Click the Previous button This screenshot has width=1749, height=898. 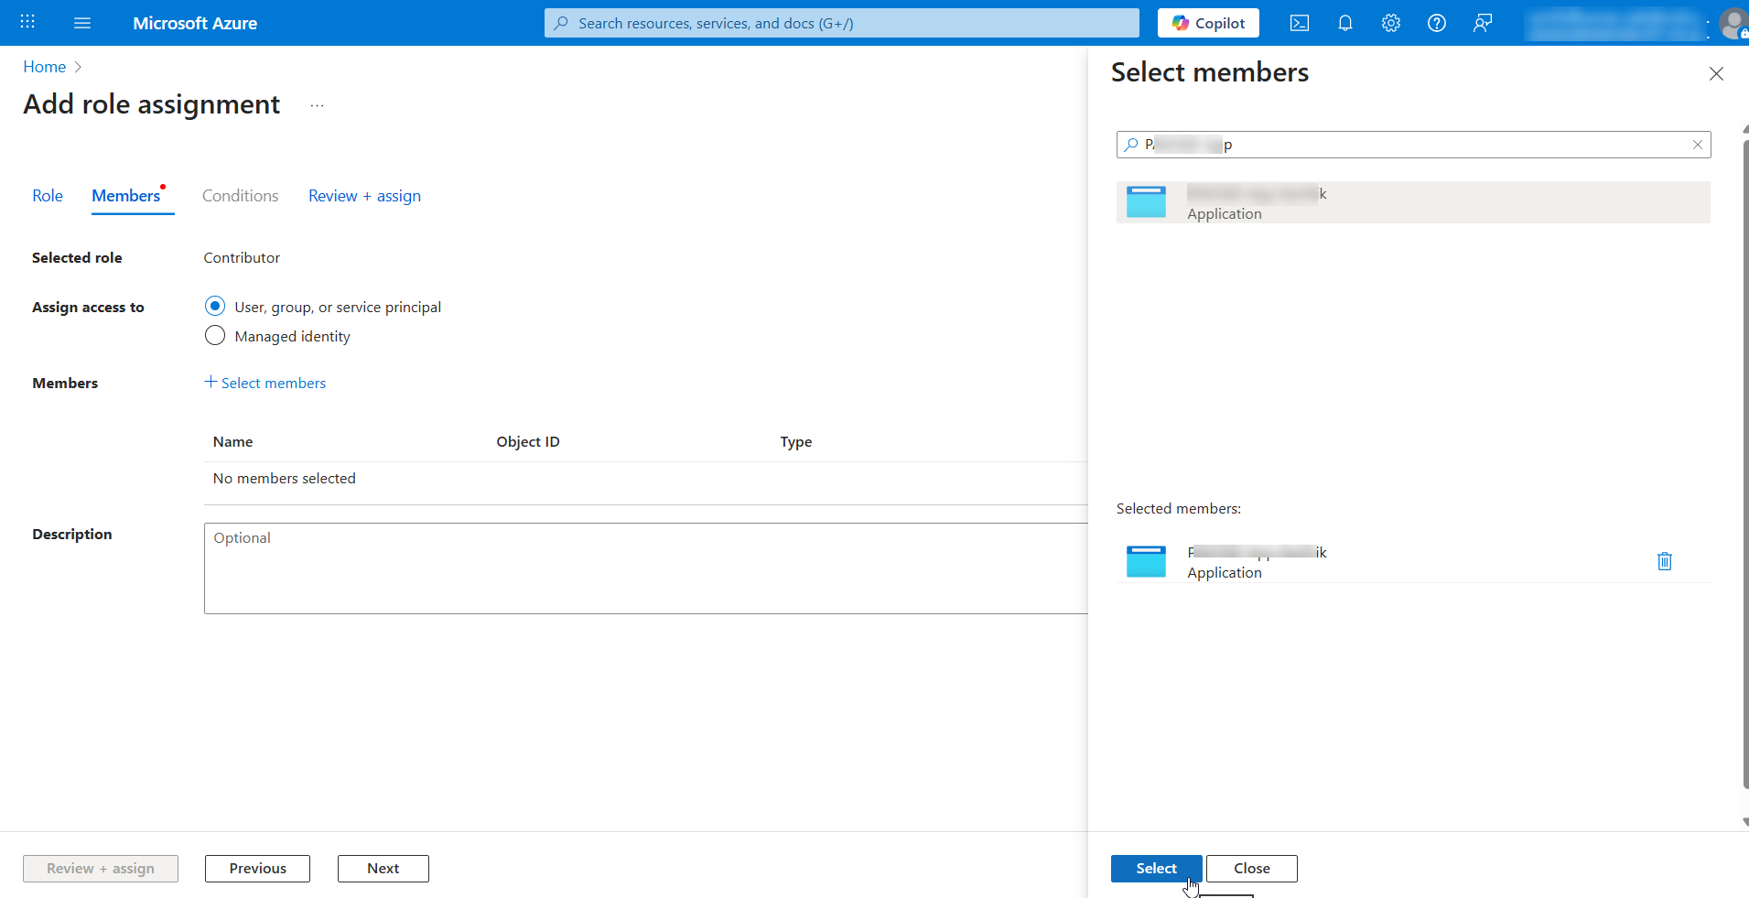pos(257,868)
